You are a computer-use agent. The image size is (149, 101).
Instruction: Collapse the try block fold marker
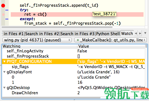[7, 10]
